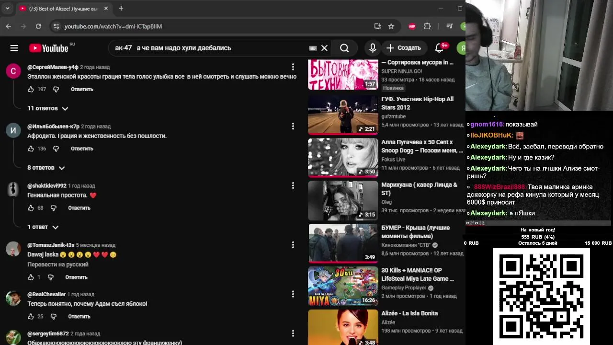Open options menu for RealChevalier comment
The height and width of the screenshot is (345, 613).
(293, 294)
